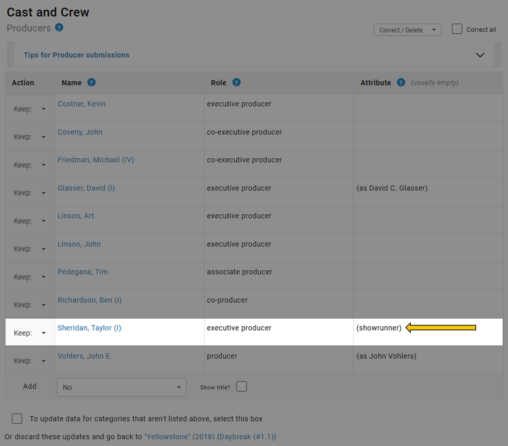This screenshot has width=508, height=446.
Task: Open Keep action dropdown for John E. Vohlers
Action: tap(29, 361)
